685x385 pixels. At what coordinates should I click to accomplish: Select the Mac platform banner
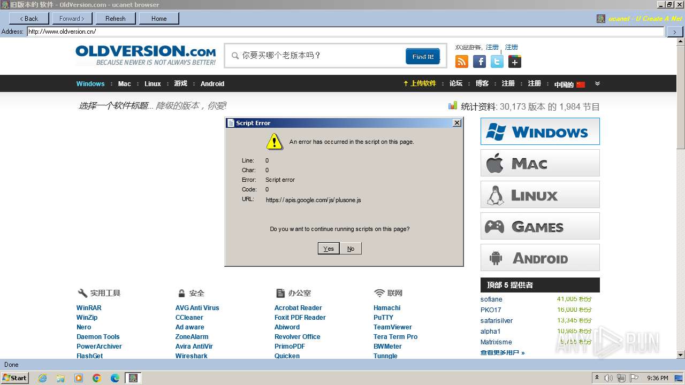click(540, 163)
